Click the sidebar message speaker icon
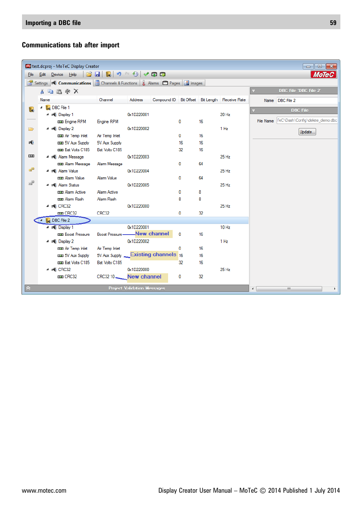362x512 pixels. (x=31, y=142)
